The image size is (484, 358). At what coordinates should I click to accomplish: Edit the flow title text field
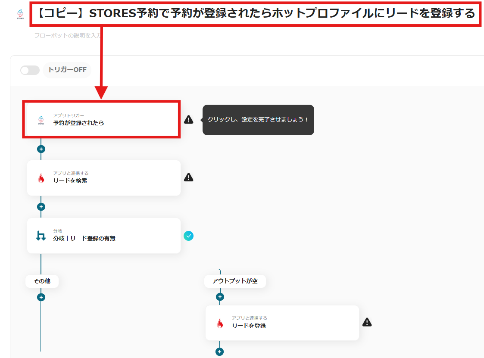(x=256, y=14)
